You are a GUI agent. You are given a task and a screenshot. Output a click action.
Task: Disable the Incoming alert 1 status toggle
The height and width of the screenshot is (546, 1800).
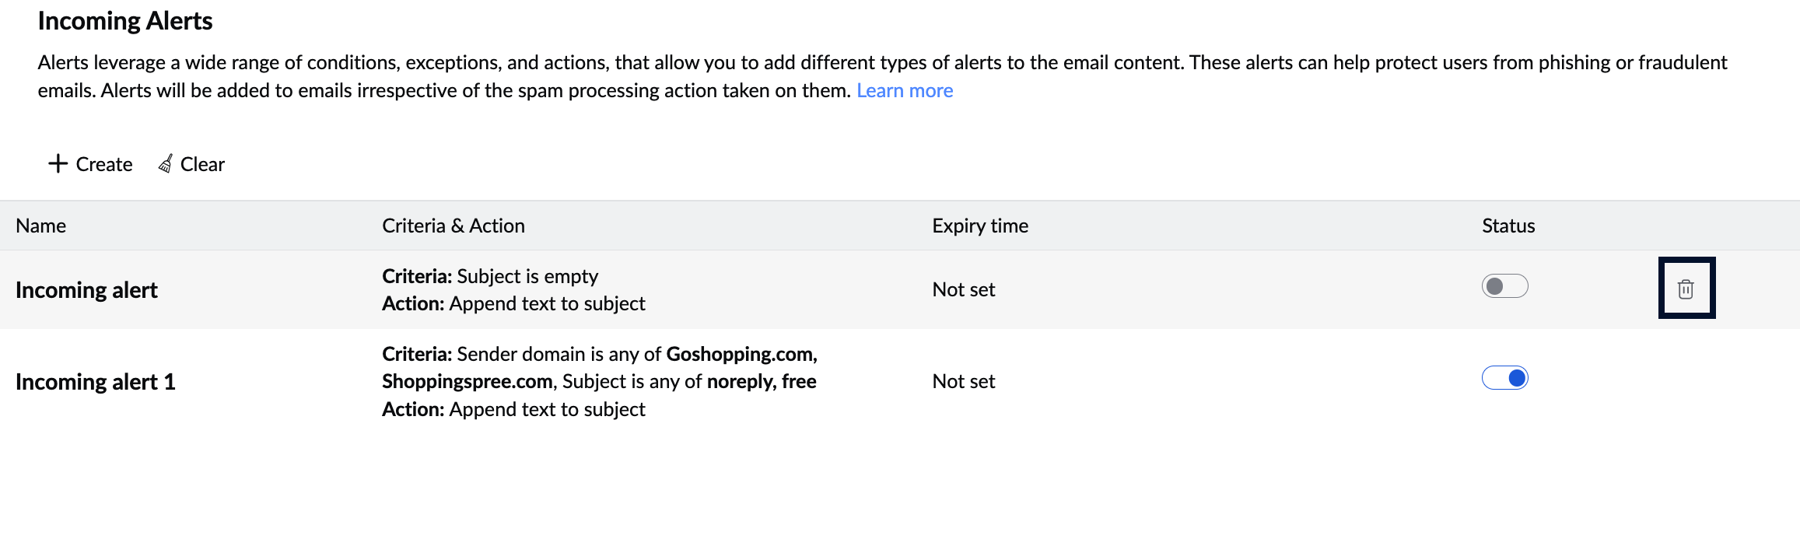coord(1504,378)
